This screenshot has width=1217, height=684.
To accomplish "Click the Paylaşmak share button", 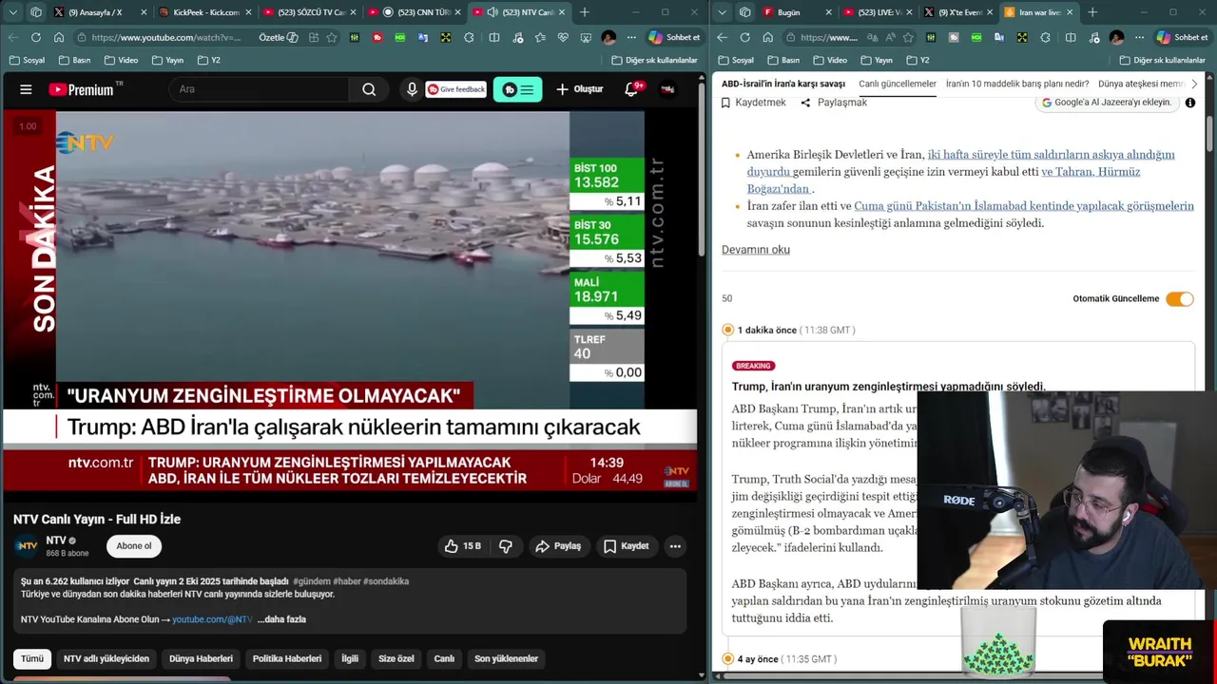I will click(x=834, y=103).
